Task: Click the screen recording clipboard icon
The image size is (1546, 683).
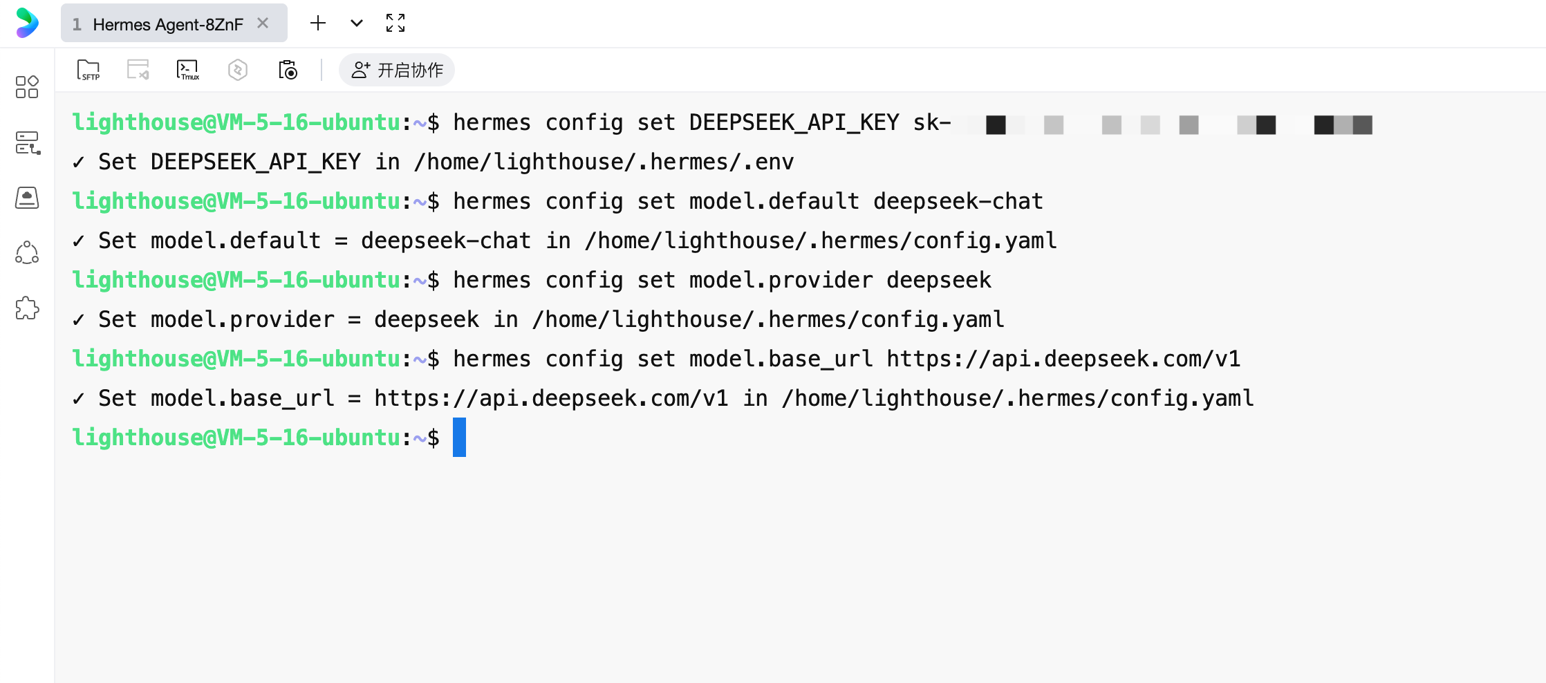Action: 288,70
